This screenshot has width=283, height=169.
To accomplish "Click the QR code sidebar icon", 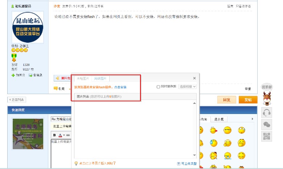I will [267, 136].
